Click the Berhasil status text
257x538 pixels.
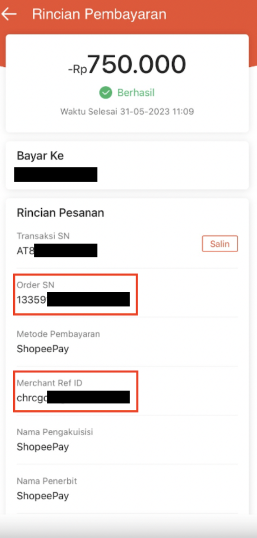click(x=136, y=93)
